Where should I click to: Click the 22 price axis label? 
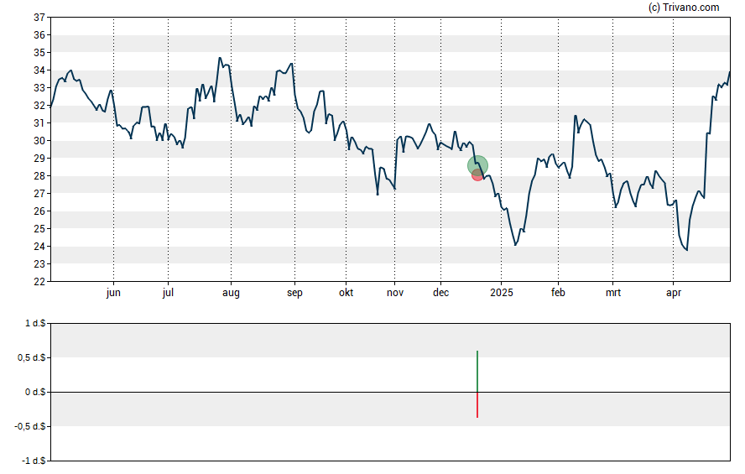(39, 282)
